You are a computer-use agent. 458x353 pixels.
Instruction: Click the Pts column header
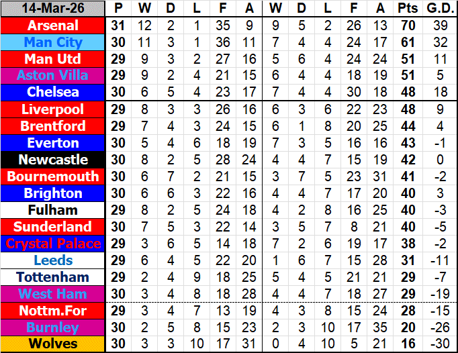[x=406, y=9]
